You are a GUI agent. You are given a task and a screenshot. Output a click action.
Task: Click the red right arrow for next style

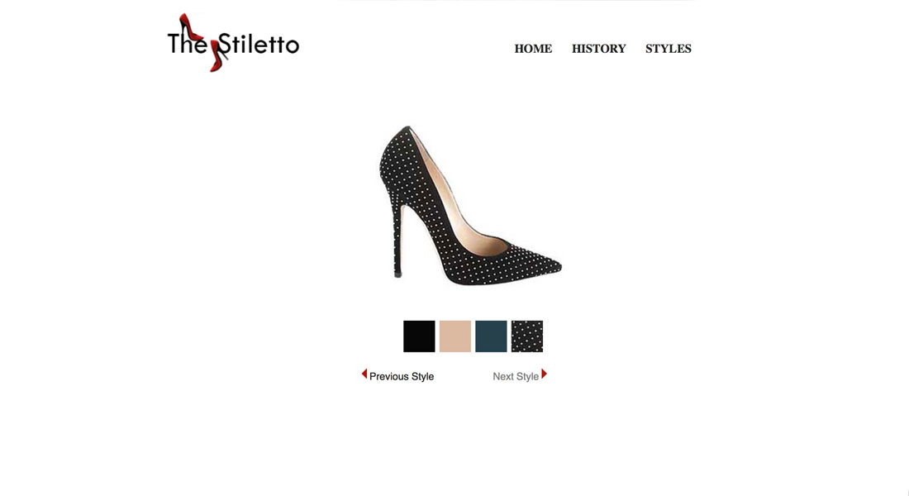click(545, 374)
